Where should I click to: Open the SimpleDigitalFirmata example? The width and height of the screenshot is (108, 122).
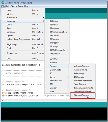[x=82, y=91]
